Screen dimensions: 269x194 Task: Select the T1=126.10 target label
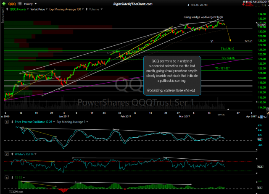click(227, 49)
